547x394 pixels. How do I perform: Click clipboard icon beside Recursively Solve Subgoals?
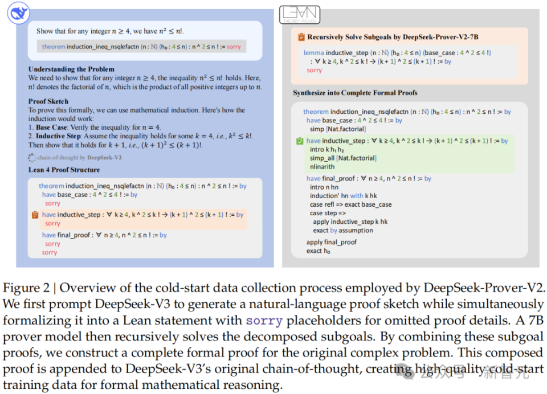(301, 37)
